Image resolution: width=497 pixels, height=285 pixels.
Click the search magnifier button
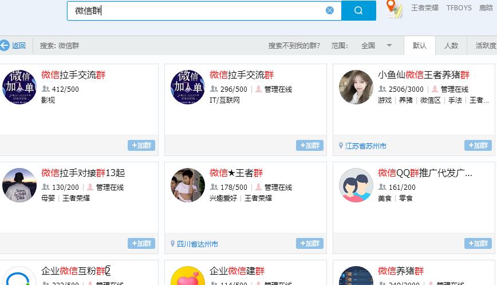[x=358, y=10]
